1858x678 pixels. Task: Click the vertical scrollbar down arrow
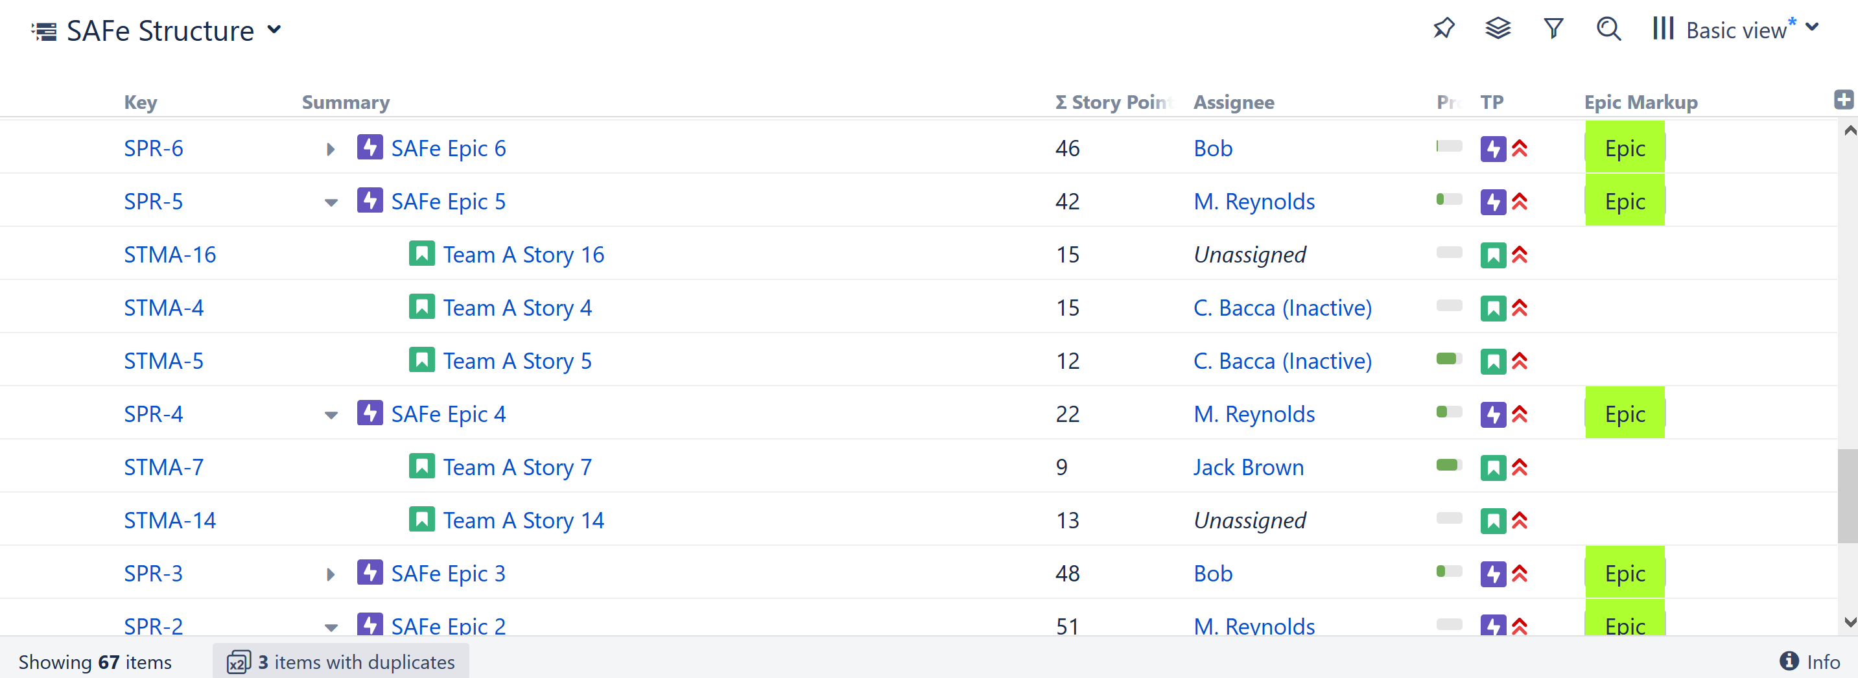pos(1850,622)
